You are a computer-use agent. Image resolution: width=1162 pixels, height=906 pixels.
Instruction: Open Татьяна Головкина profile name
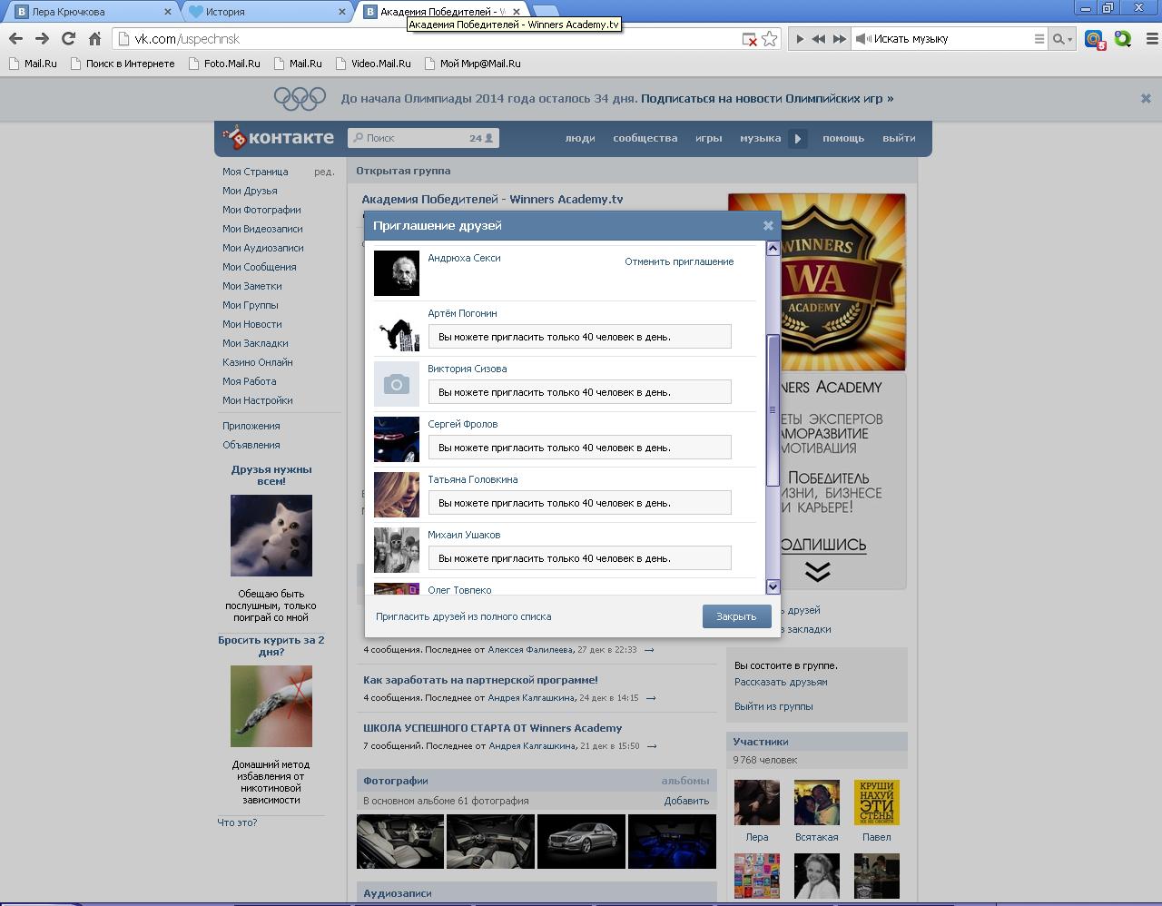472,479
